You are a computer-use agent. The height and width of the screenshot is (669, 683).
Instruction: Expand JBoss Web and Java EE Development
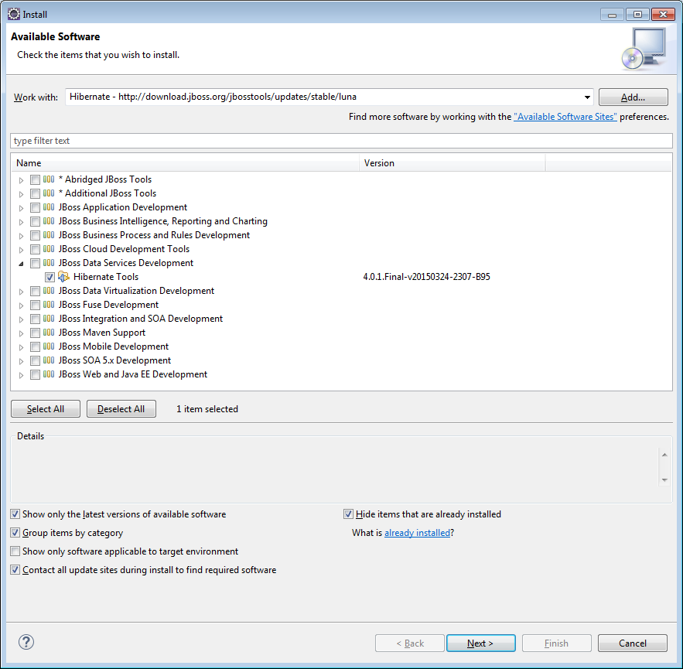21,375
